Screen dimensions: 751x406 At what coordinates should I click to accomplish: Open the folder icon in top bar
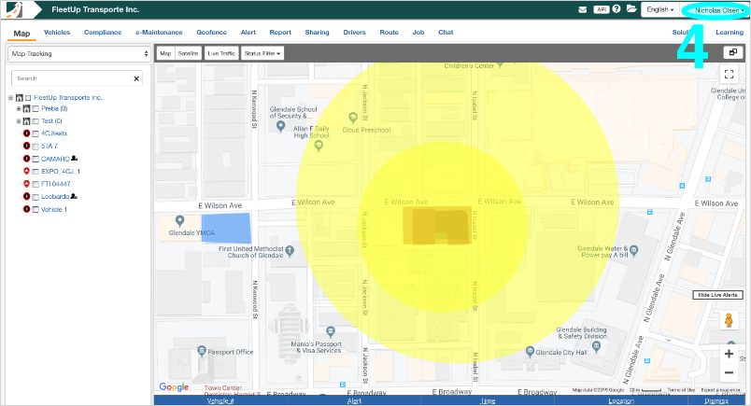[631, 9]
